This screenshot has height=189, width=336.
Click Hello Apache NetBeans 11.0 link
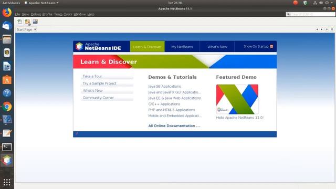(x=239, y=118)
